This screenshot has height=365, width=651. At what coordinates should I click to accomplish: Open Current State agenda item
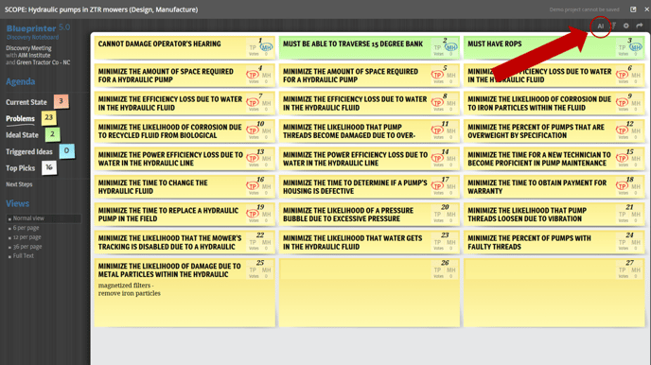click(x=26, y=102)
